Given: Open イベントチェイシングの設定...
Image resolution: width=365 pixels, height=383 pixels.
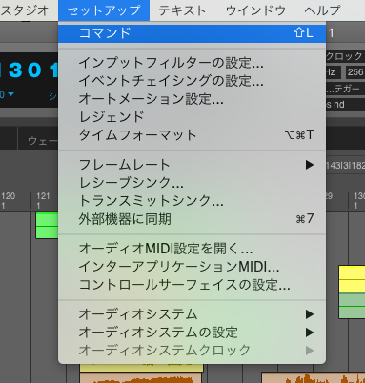Looking at the screenshot, I should click(192, 81).
